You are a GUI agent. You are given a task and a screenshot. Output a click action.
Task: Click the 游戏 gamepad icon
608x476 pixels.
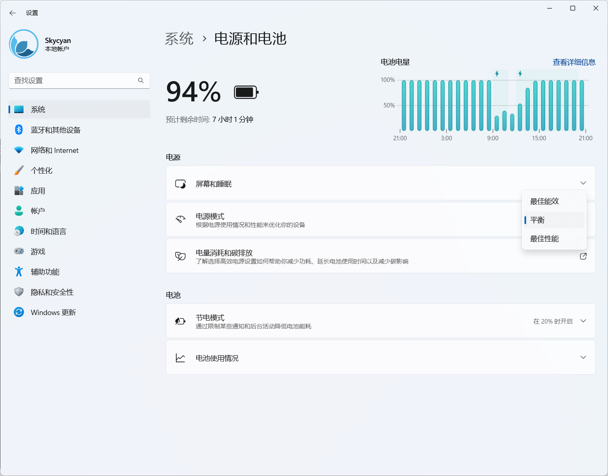click(19, 251)
